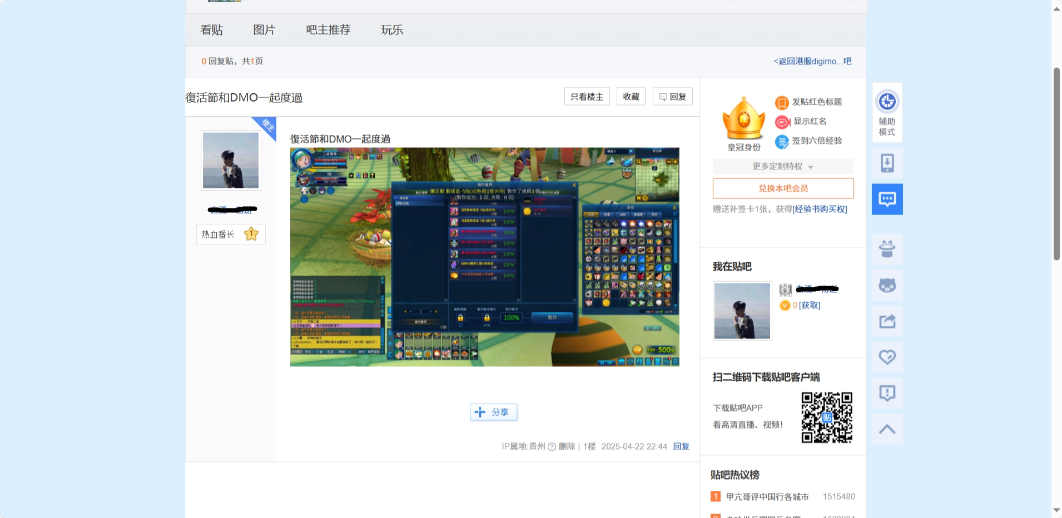
Task: Click the 收藏 button
Action: tap(631, 96)
